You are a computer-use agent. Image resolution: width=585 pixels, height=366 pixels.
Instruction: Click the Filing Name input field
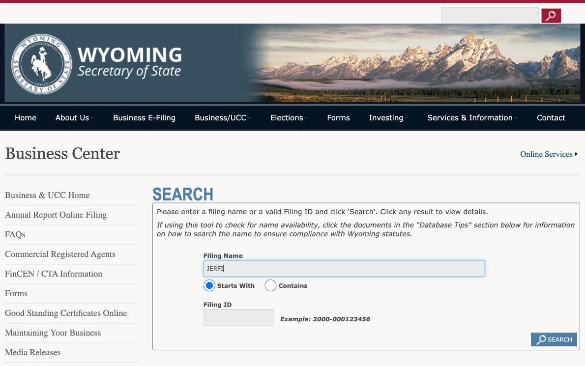[x=344, y=268]
